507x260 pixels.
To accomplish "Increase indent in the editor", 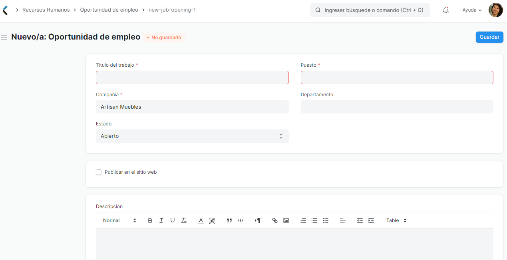I will coord(371,220).
